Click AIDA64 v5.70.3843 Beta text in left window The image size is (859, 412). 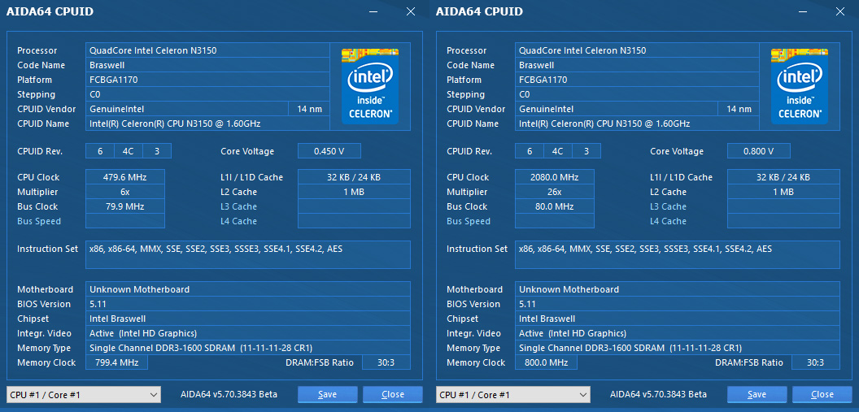click(x=229, y=394)
